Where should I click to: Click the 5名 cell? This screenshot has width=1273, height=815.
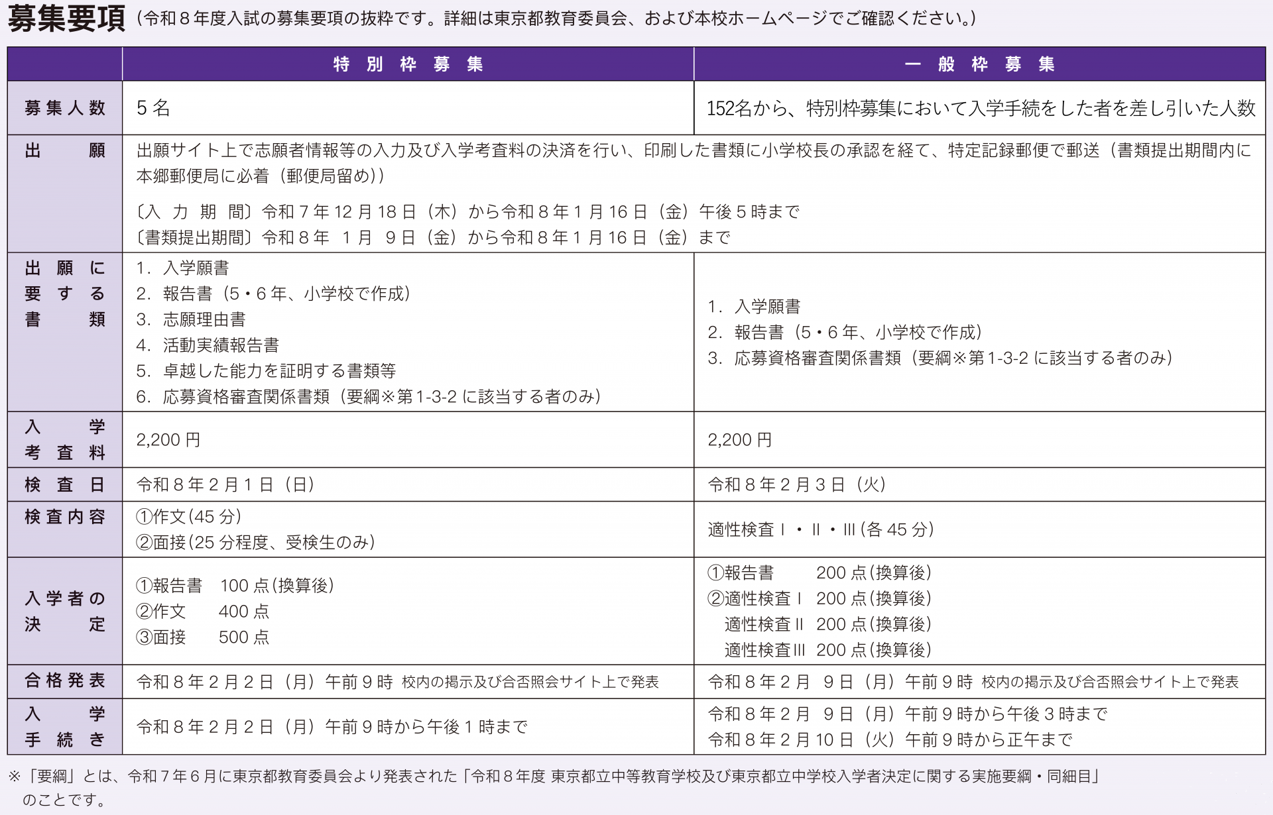(153, 108)
